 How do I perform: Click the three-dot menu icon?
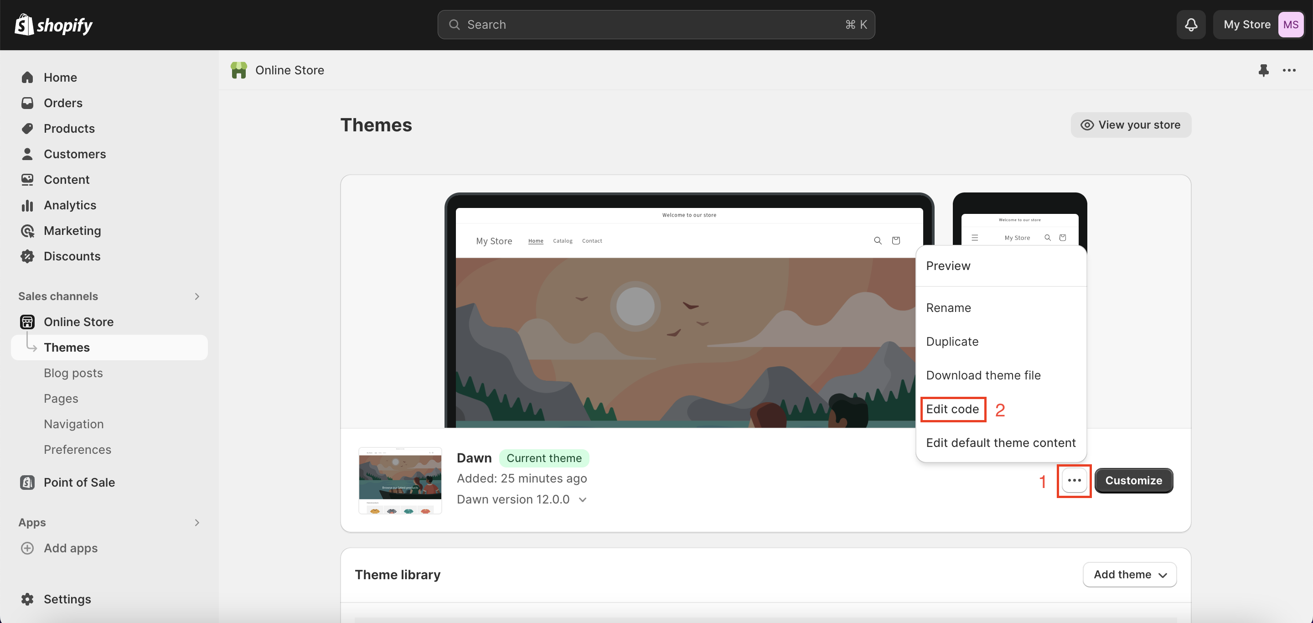1075,481
